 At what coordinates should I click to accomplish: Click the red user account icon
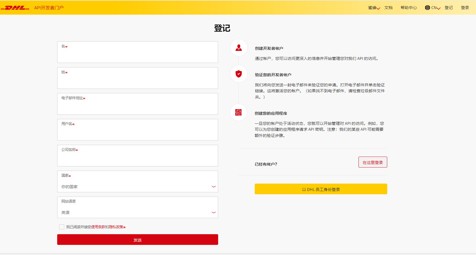239,48
